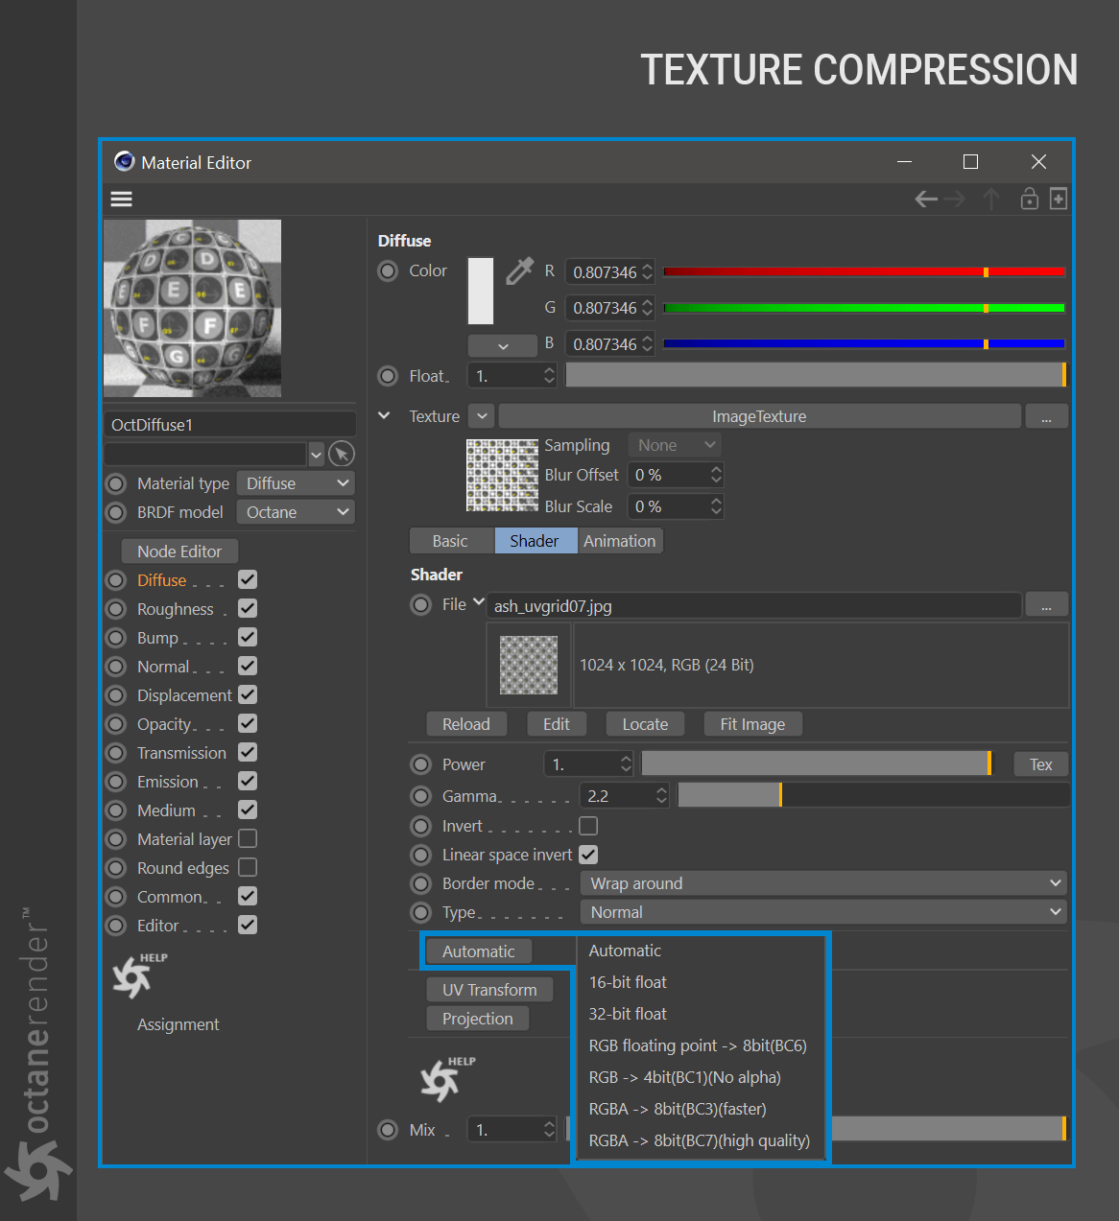Click the ellipsis button beside ImageTexture
Image resolution: width=1119 pixels, height=1221 pixels.
tap(1046, 416)
